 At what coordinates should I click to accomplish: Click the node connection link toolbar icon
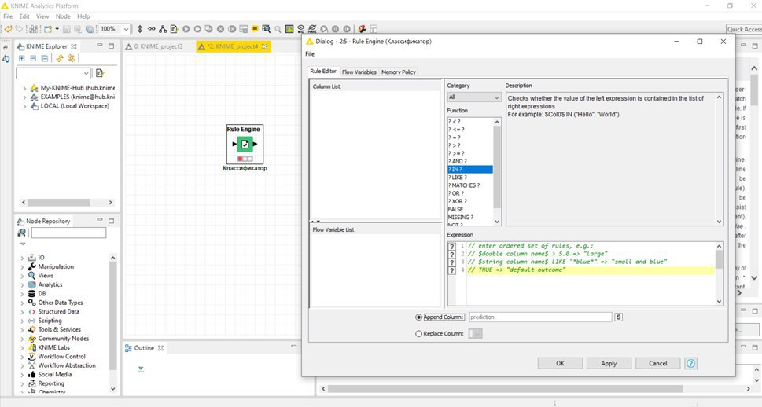tap(152, 29)
